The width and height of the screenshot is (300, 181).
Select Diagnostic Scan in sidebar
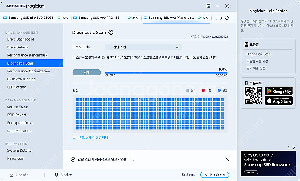point(31,63)
